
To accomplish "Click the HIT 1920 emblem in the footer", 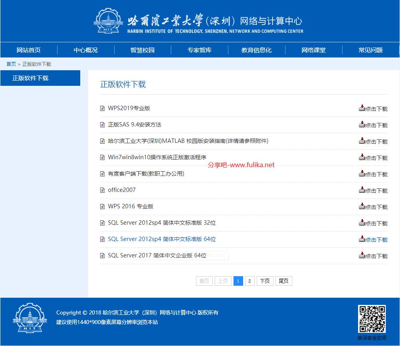I will [30, 318].
